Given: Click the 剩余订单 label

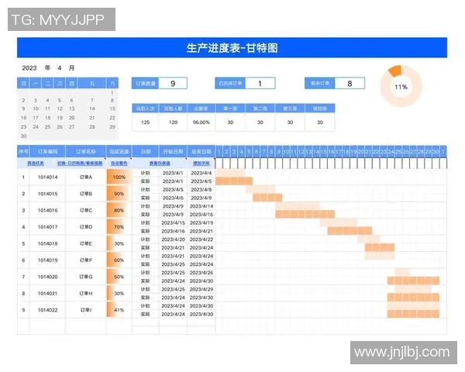Looking at the screenshot, I should pyautogui.click(x=320, y=84).
